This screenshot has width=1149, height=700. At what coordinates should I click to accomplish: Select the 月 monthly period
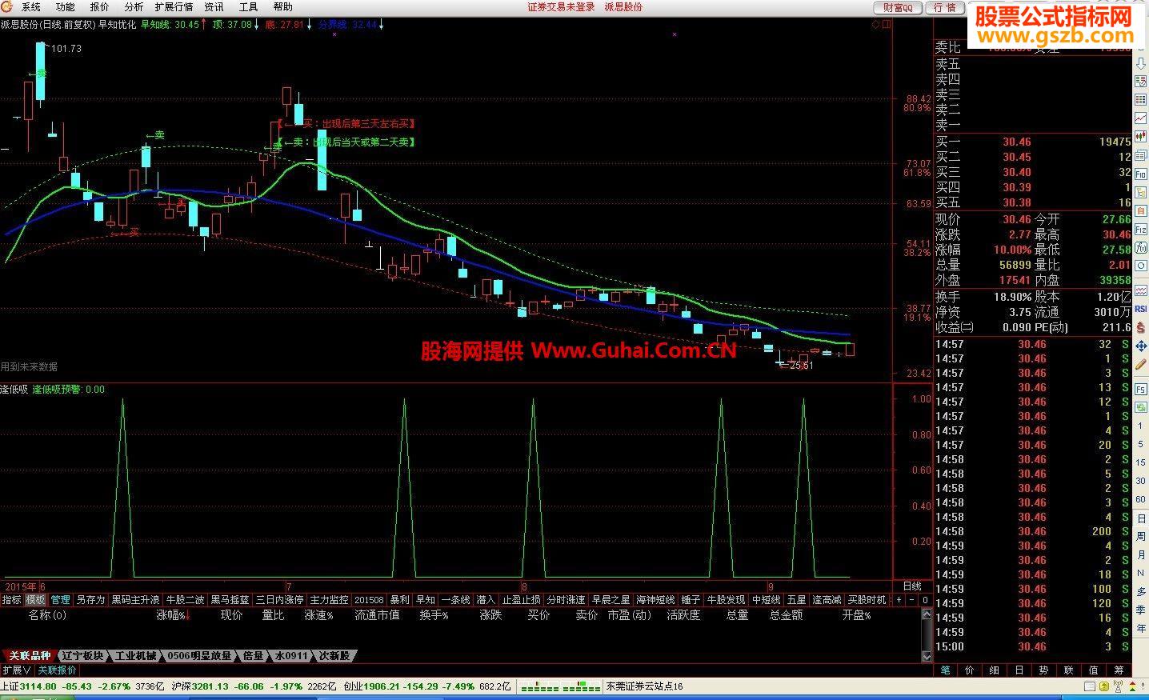(x=1141, y=554)
